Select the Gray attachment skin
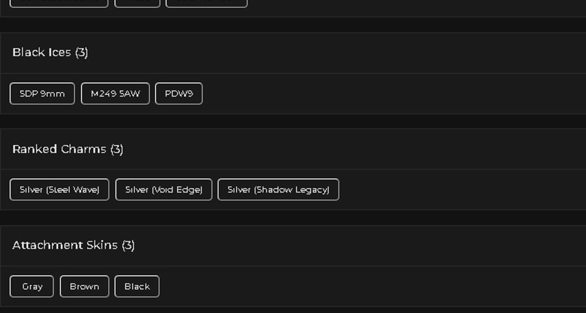The width and height of the screenshot is (586, 313). point(32,286)
